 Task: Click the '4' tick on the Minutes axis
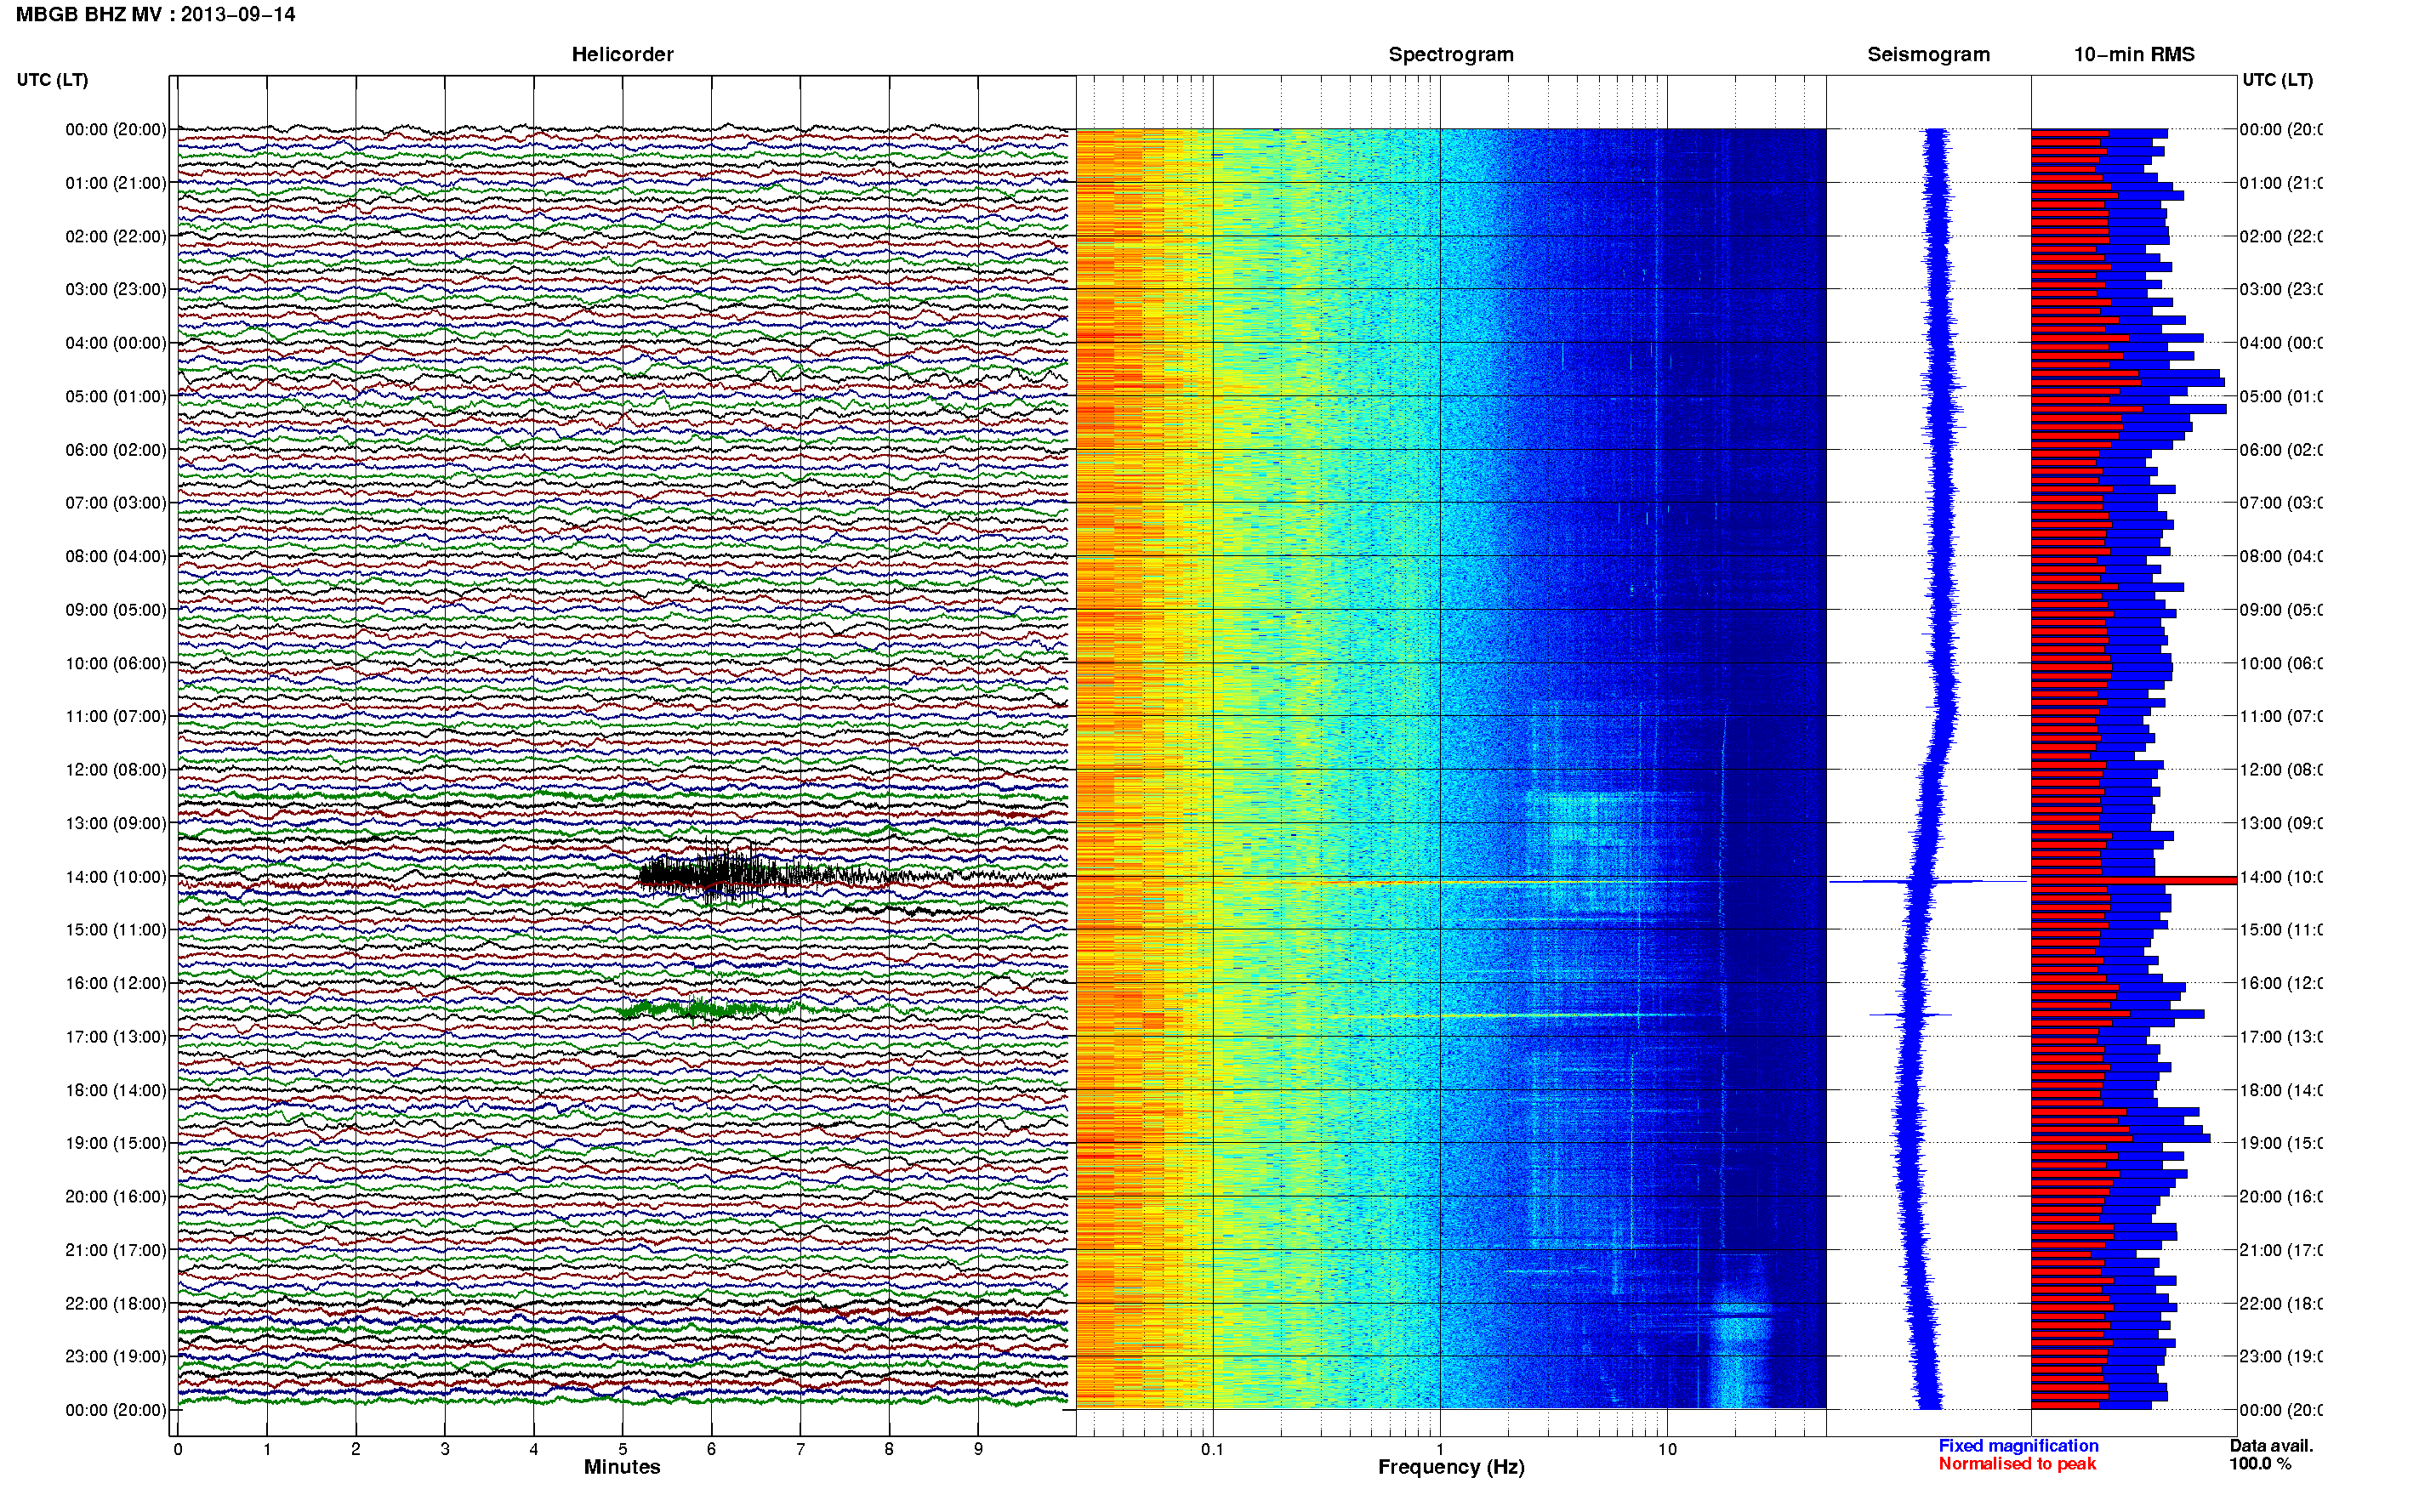tap(534, 1449)
